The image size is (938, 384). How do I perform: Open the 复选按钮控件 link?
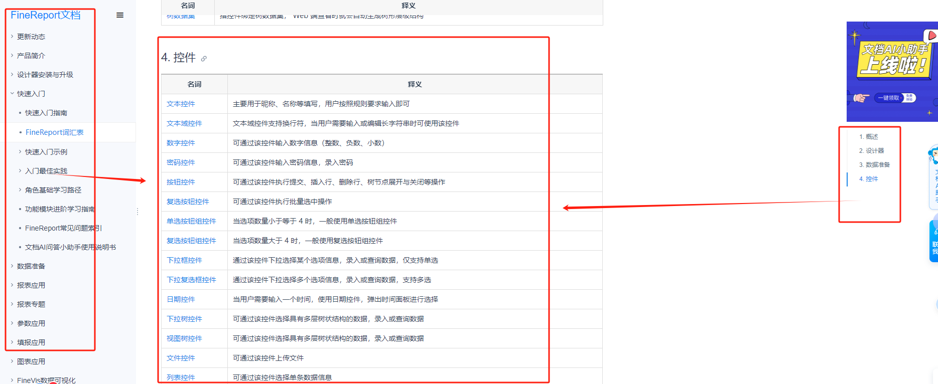[x=188, y=202]
